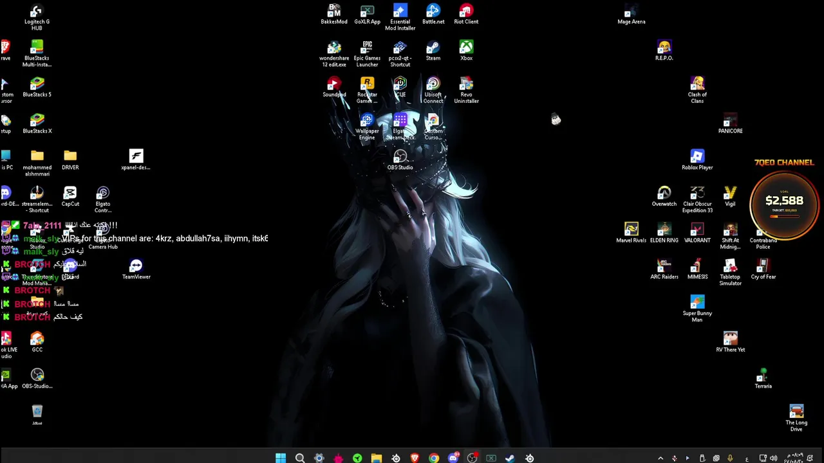
Task: Open Ubisoft Connect shortcut
Action: point(433,91)
